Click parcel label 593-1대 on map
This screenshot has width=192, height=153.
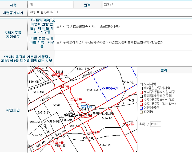(54, 121)
